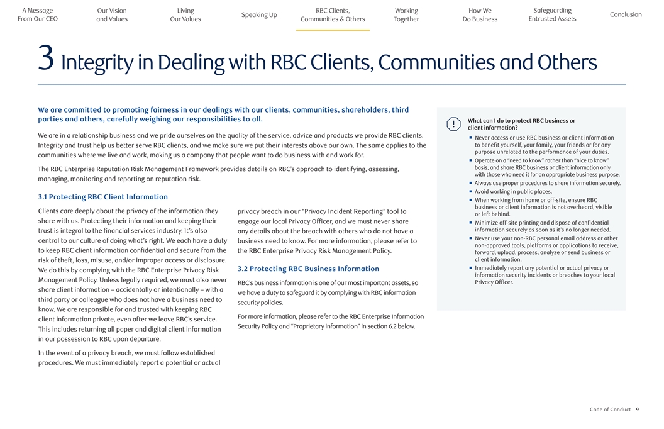Click RBC Clients, Communities & Others tab
The height and width of the screenshot is (429, 664).
[x=333, y=14]
